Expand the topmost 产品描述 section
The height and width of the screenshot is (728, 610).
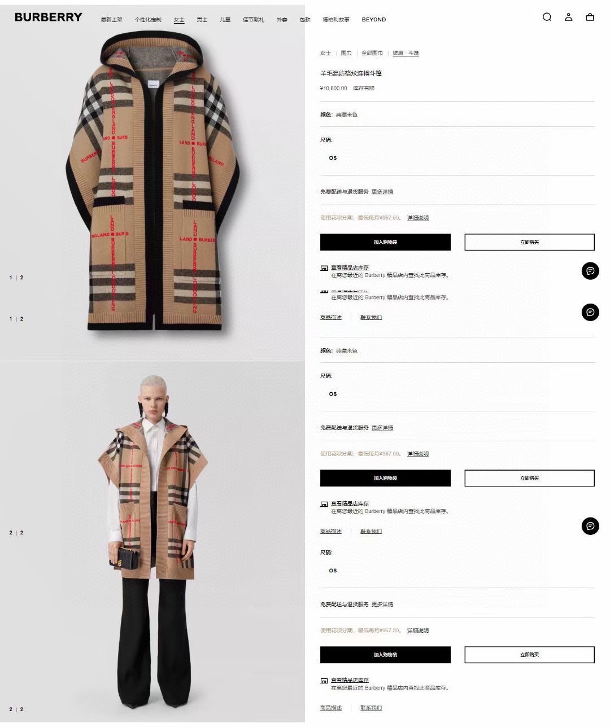click(x=331, y=317)
